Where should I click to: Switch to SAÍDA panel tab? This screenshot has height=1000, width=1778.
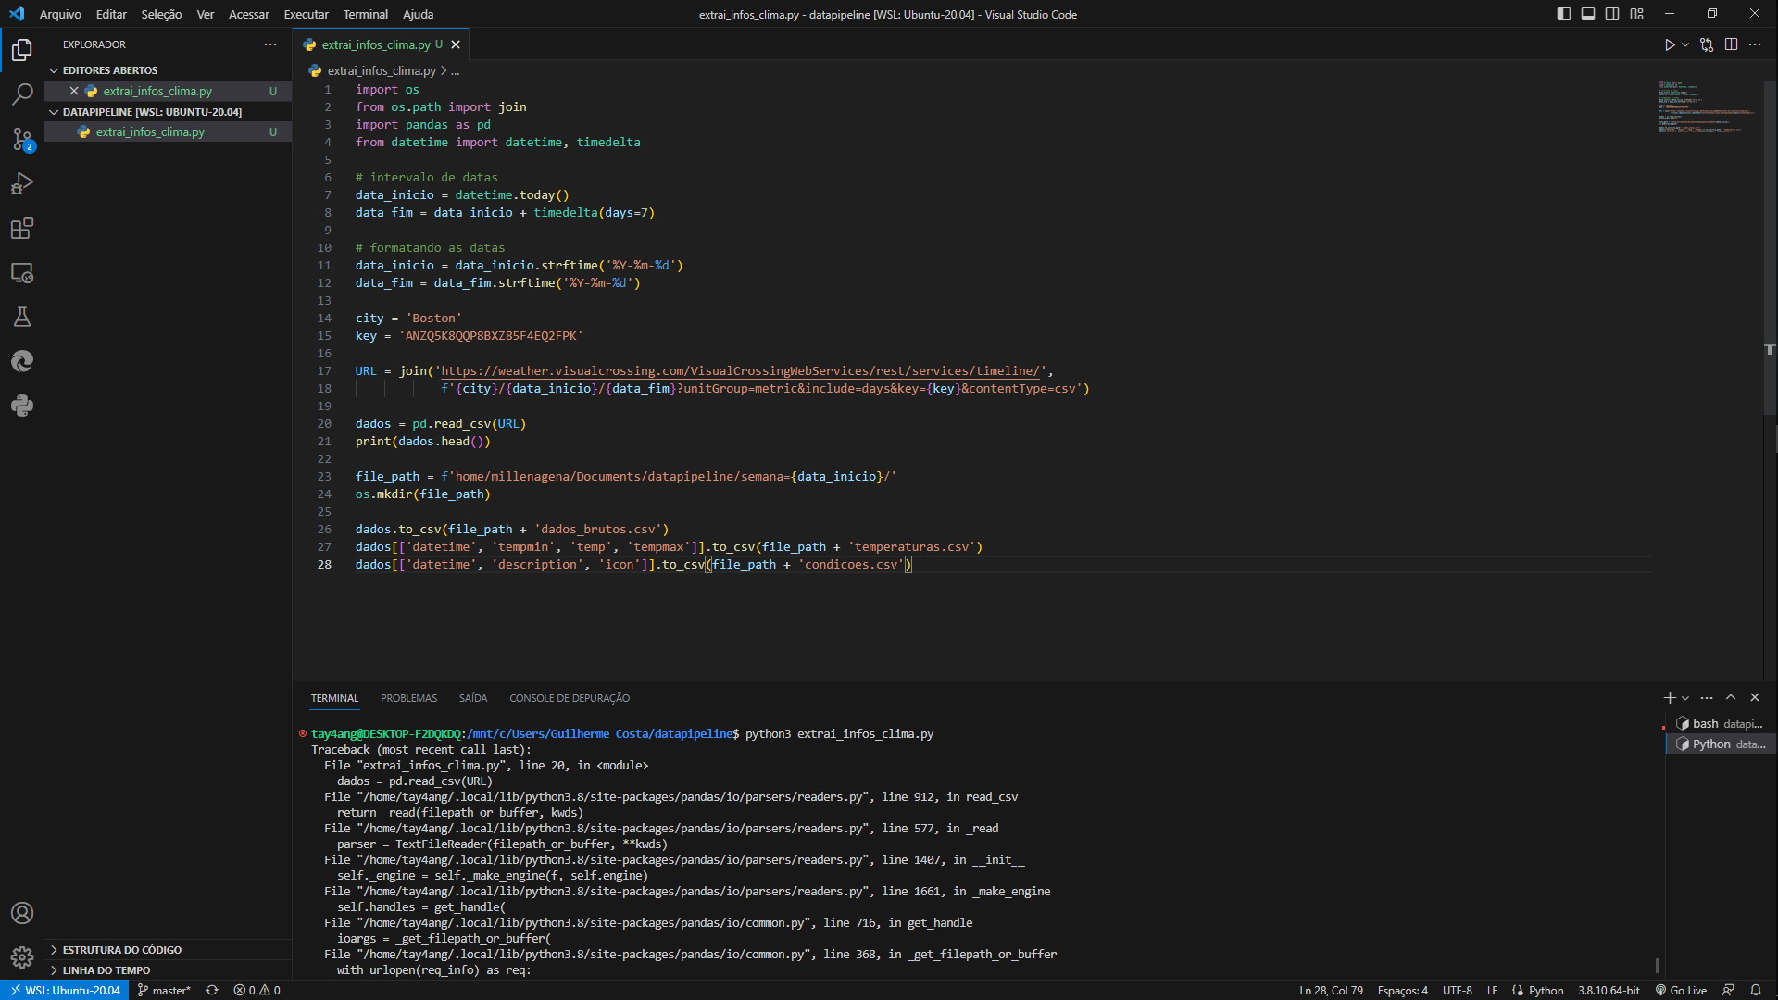[x=473, y=698]
